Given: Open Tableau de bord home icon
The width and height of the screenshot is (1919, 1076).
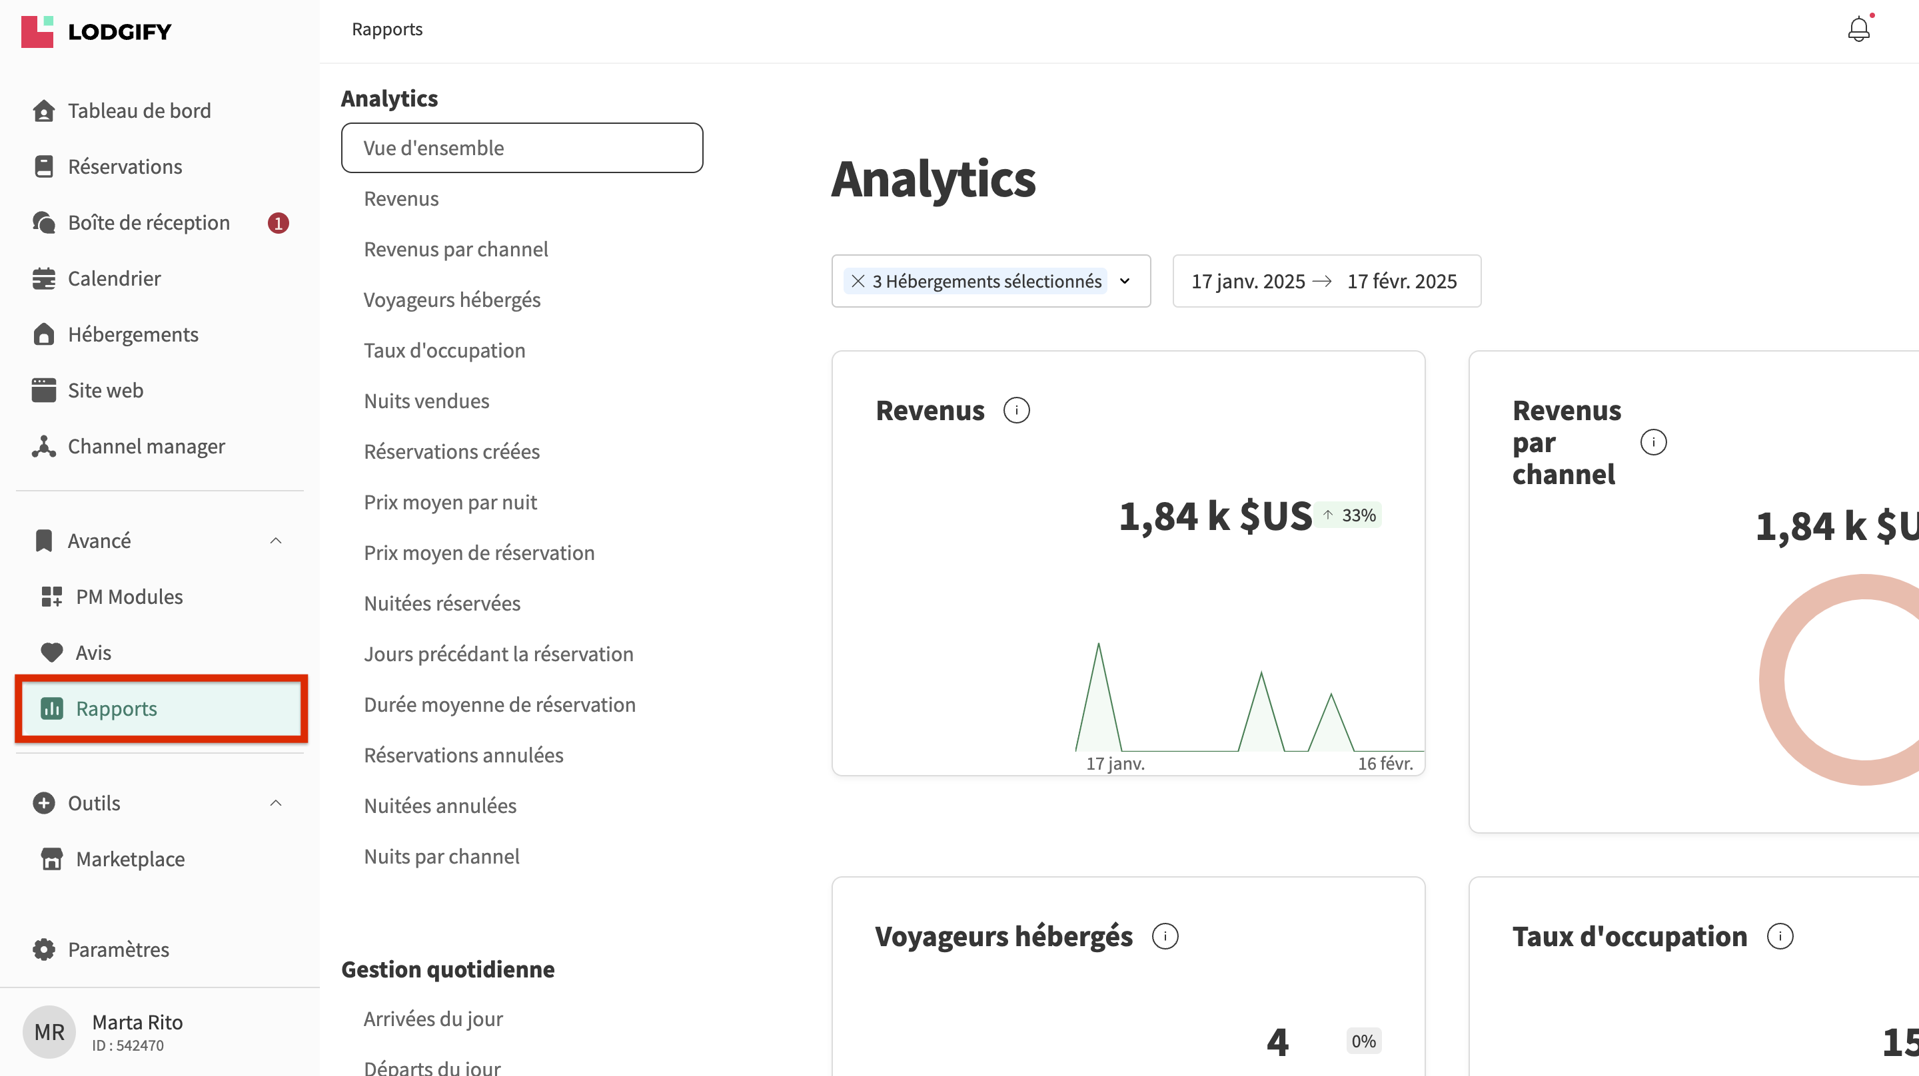Looking at the screenshot, I should click(x=44, y=111).
